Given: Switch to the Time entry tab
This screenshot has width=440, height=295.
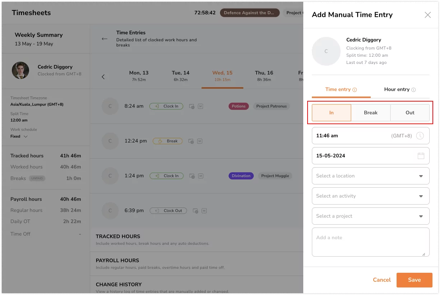Looking at the screenshot, I should click(341, 89).
